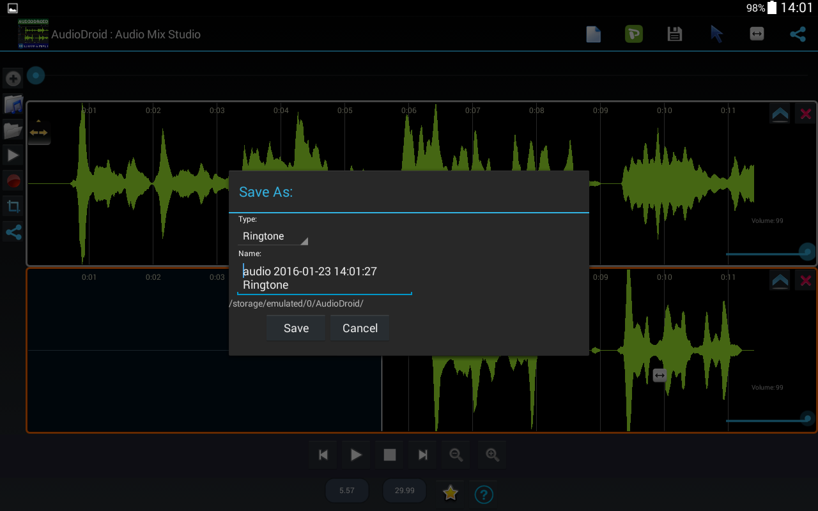Click the new document icon in top toolbar
The image size is (818, 511).
pos(593,34)
